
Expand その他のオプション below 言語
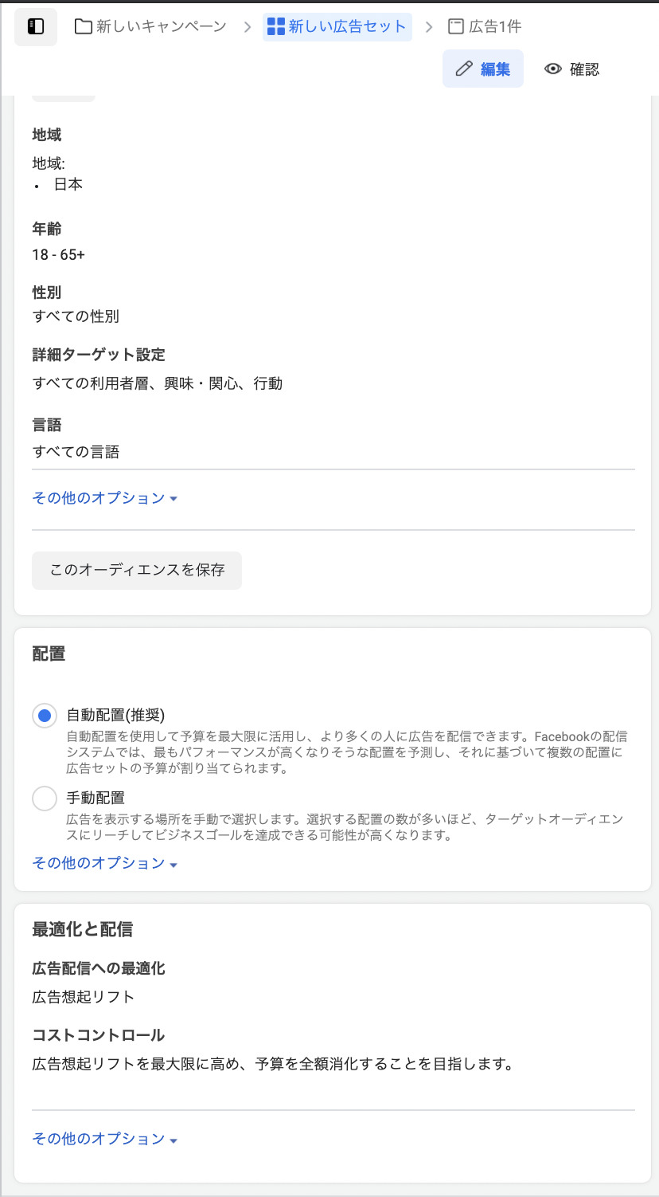(99, 497)
